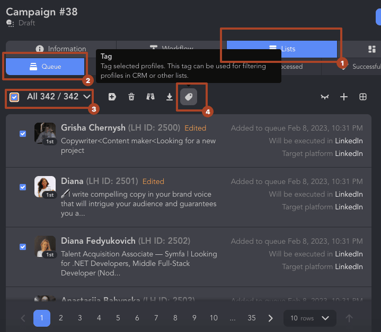Open Grisha Chernysh's profile photo
381x332 pixels.
pyautogui.click(x=45, y=133)
